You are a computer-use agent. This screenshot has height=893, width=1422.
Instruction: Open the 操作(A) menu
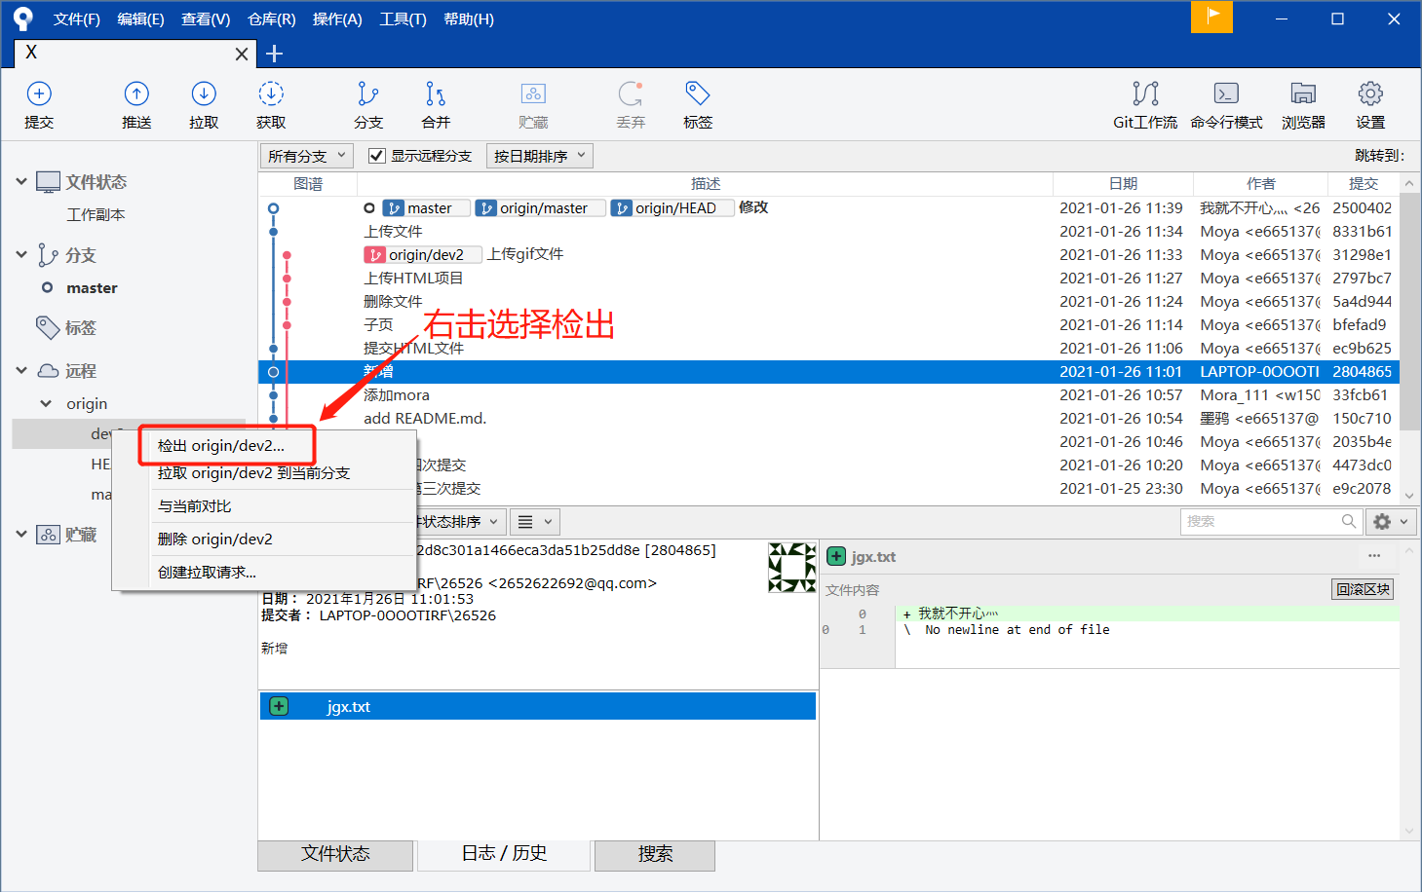click(x=337, y=19)
